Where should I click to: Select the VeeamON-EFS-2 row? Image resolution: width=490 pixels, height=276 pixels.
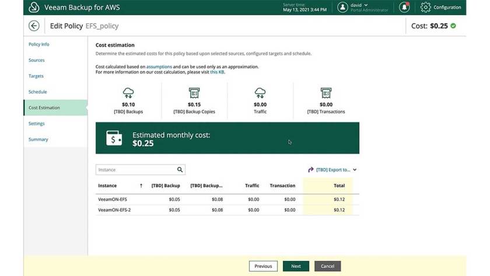click(227, 210)
